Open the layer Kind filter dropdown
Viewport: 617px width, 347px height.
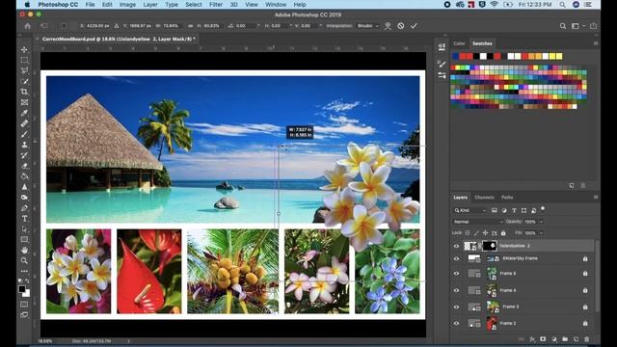pos(470,210)
